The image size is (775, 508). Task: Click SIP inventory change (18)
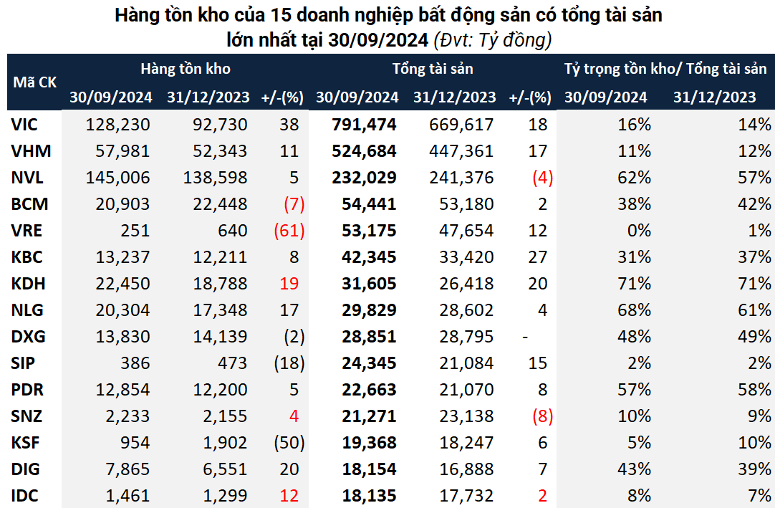click(289, 363)
